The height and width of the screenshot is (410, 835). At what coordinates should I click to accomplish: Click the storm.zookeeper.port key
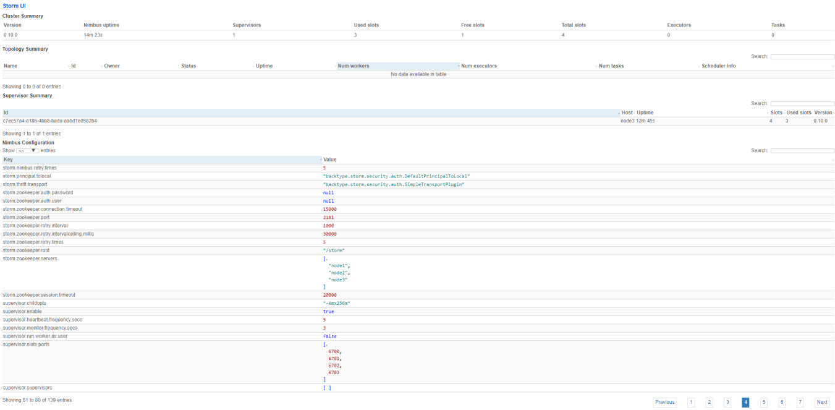point(26,217)
